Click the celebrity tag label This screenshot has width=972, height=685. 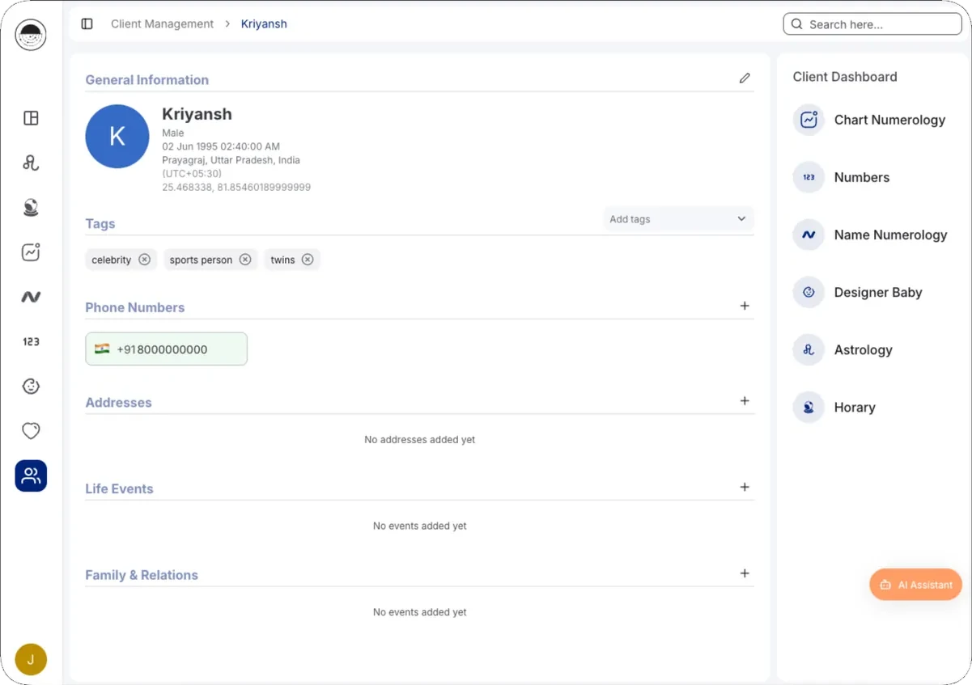tap(112, 260)
